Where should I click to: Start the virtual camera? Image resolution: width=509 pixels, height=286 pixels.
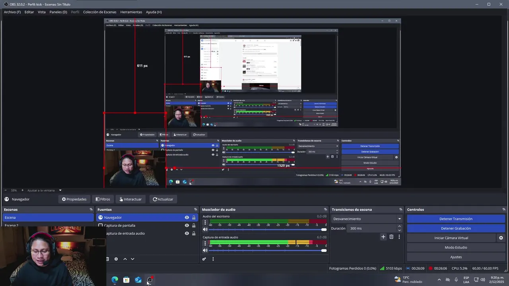pos(451,238)
